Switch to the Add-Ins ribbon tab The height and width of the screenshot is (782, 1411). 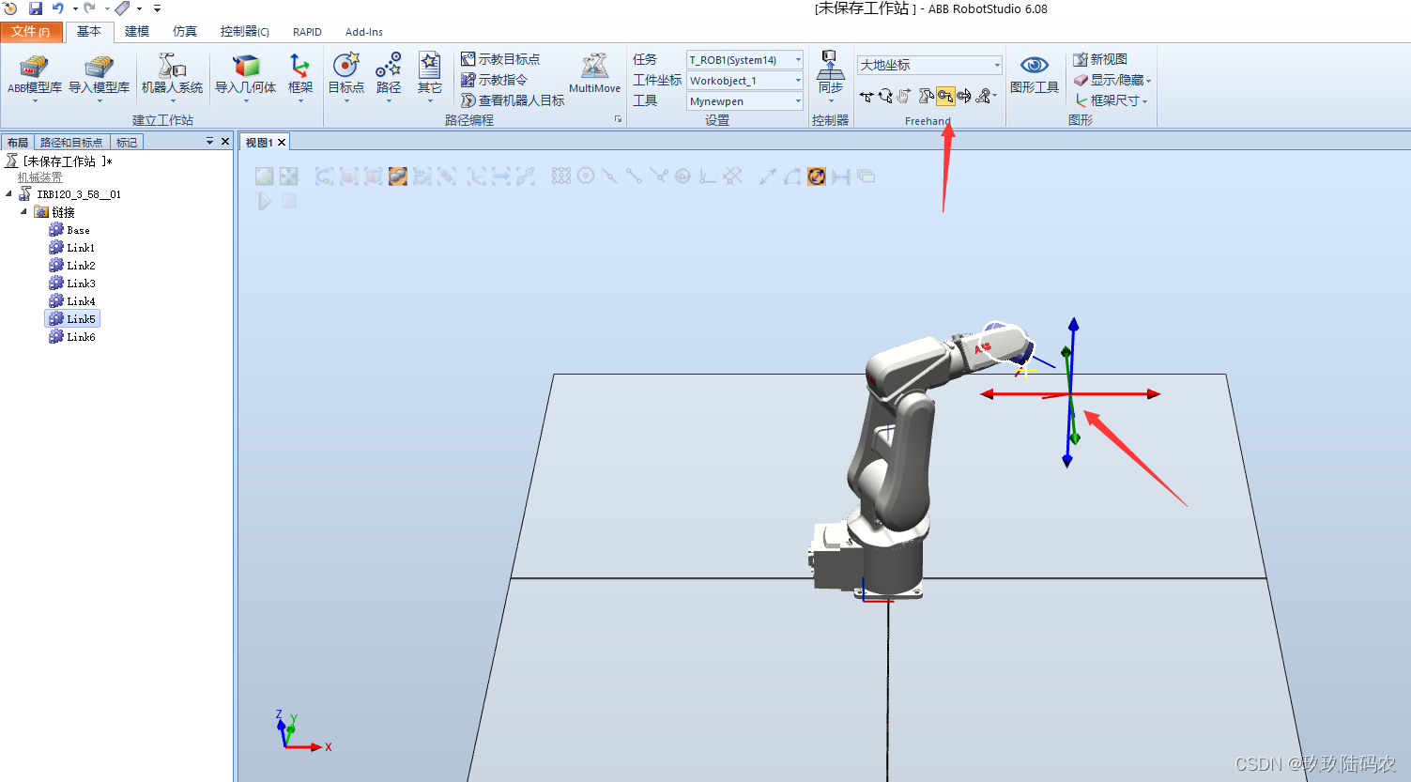click(x=364, y=32)
